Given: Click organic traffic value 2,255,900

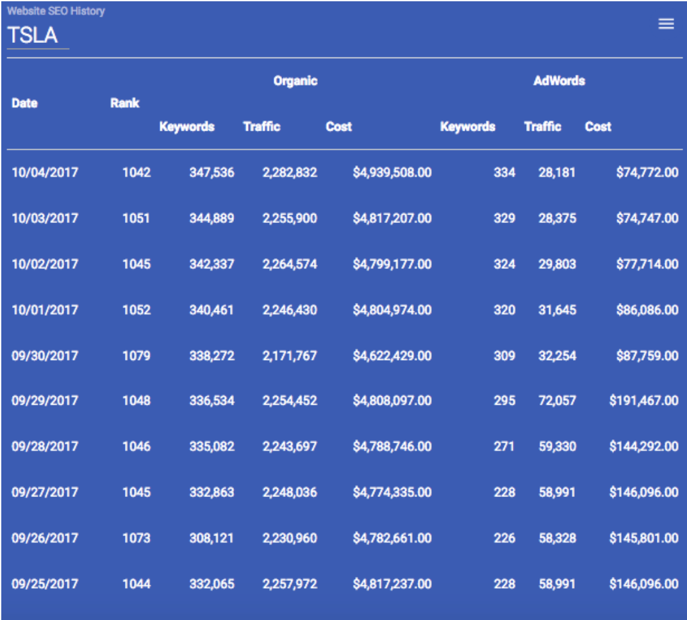Looking at the screenshot, I should (x=290, y=218).
